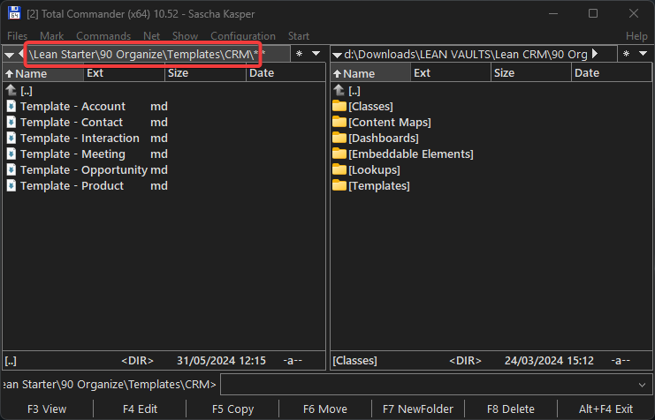Image resolution: width=655 pixels, height=420 pixels.
Task: Click the Templates folder icon
Action: [x=339, y=185]
